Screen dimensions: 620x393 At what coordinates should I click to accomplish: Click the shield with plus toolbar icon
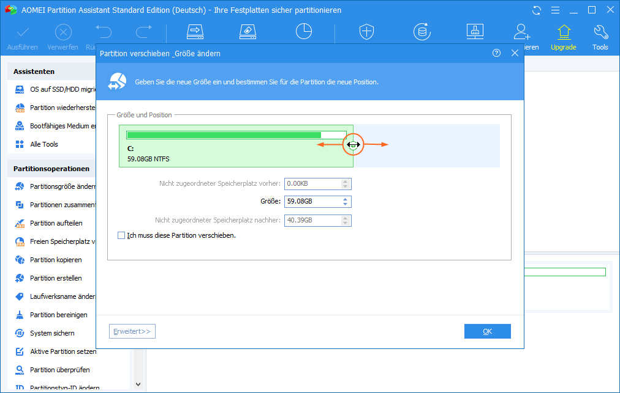click(366, 32)
